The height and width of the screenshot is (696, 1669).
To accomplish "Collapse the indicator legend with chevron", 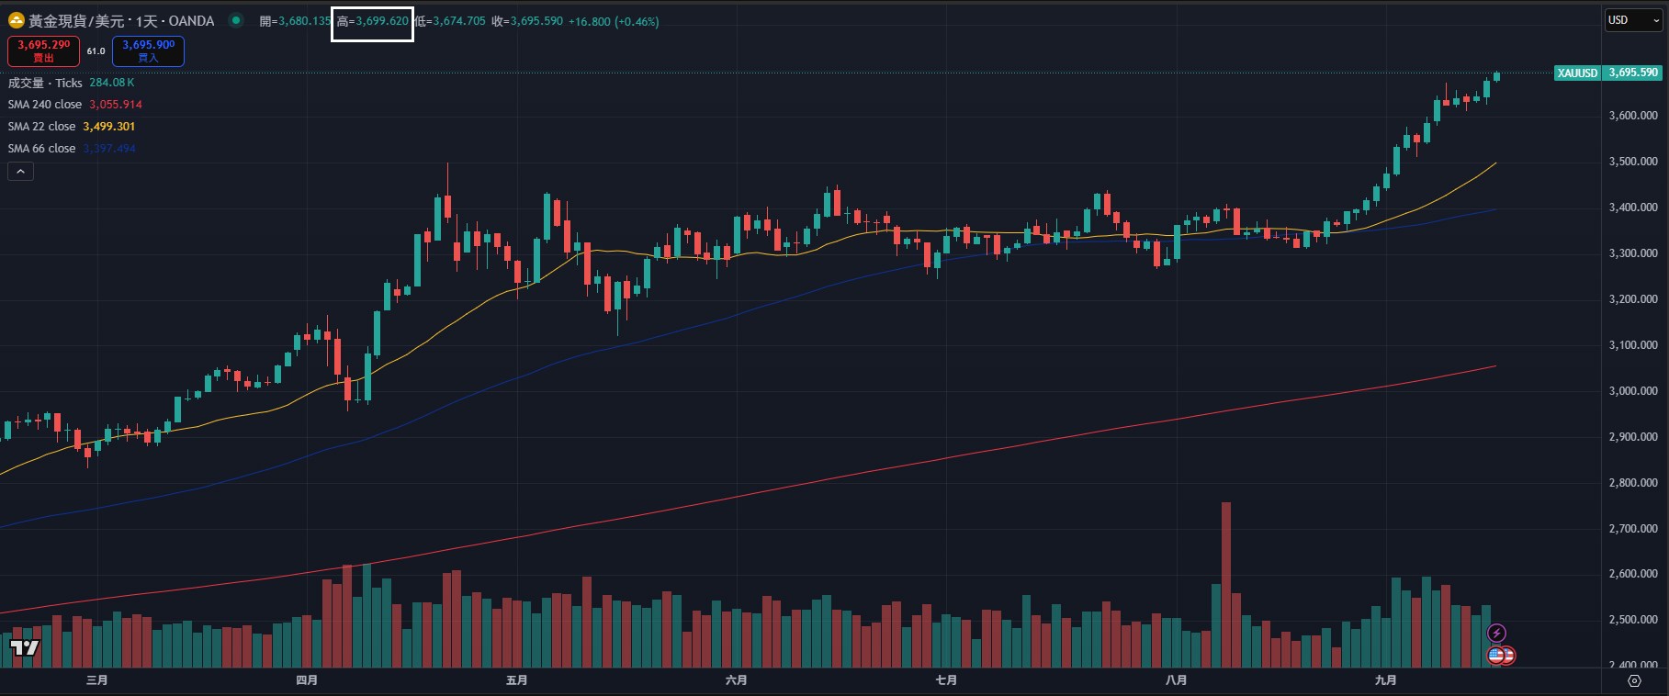I will (x=20, y=171).
